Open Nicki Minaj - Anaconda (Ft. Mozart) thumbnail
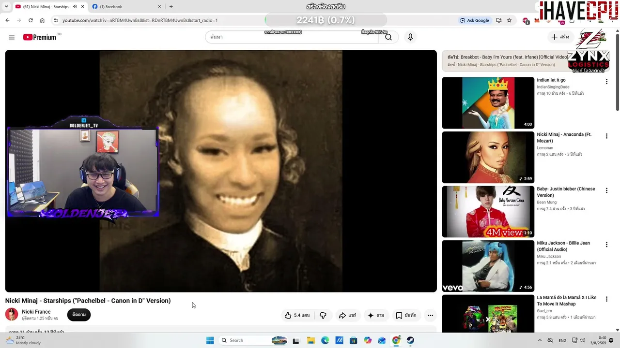 pyautogui.click(x=488, y=157)
